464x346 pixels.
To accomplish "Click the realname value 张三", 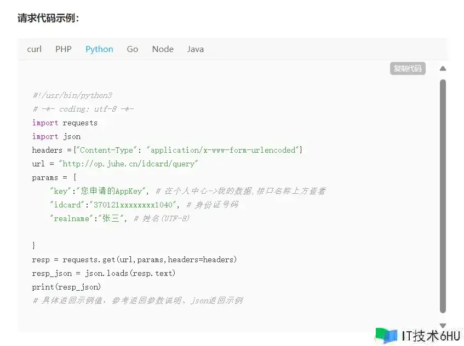I will [x=111, y=218].
